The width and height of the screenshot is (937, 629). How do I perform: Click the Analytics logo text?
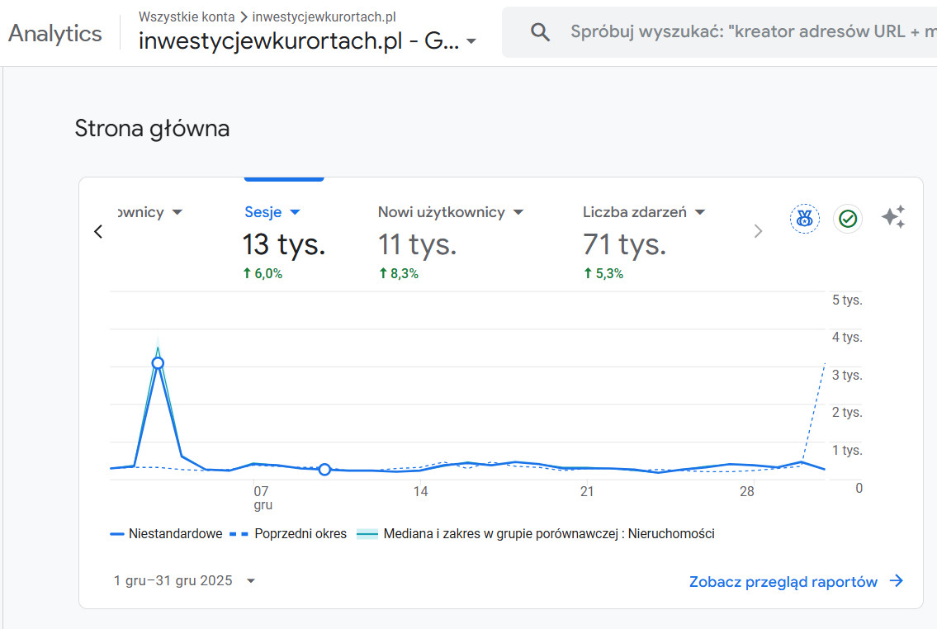click(x=55, y=33)
